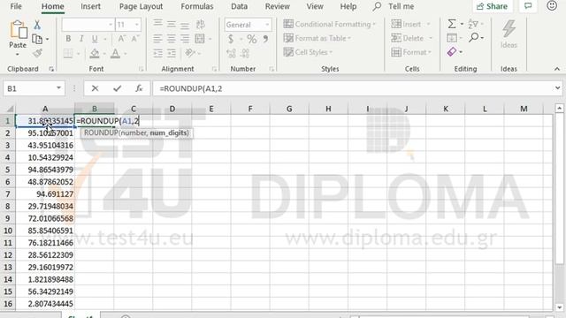
Task: Click the Increase Decimal icon
Action: coord(232,53)
